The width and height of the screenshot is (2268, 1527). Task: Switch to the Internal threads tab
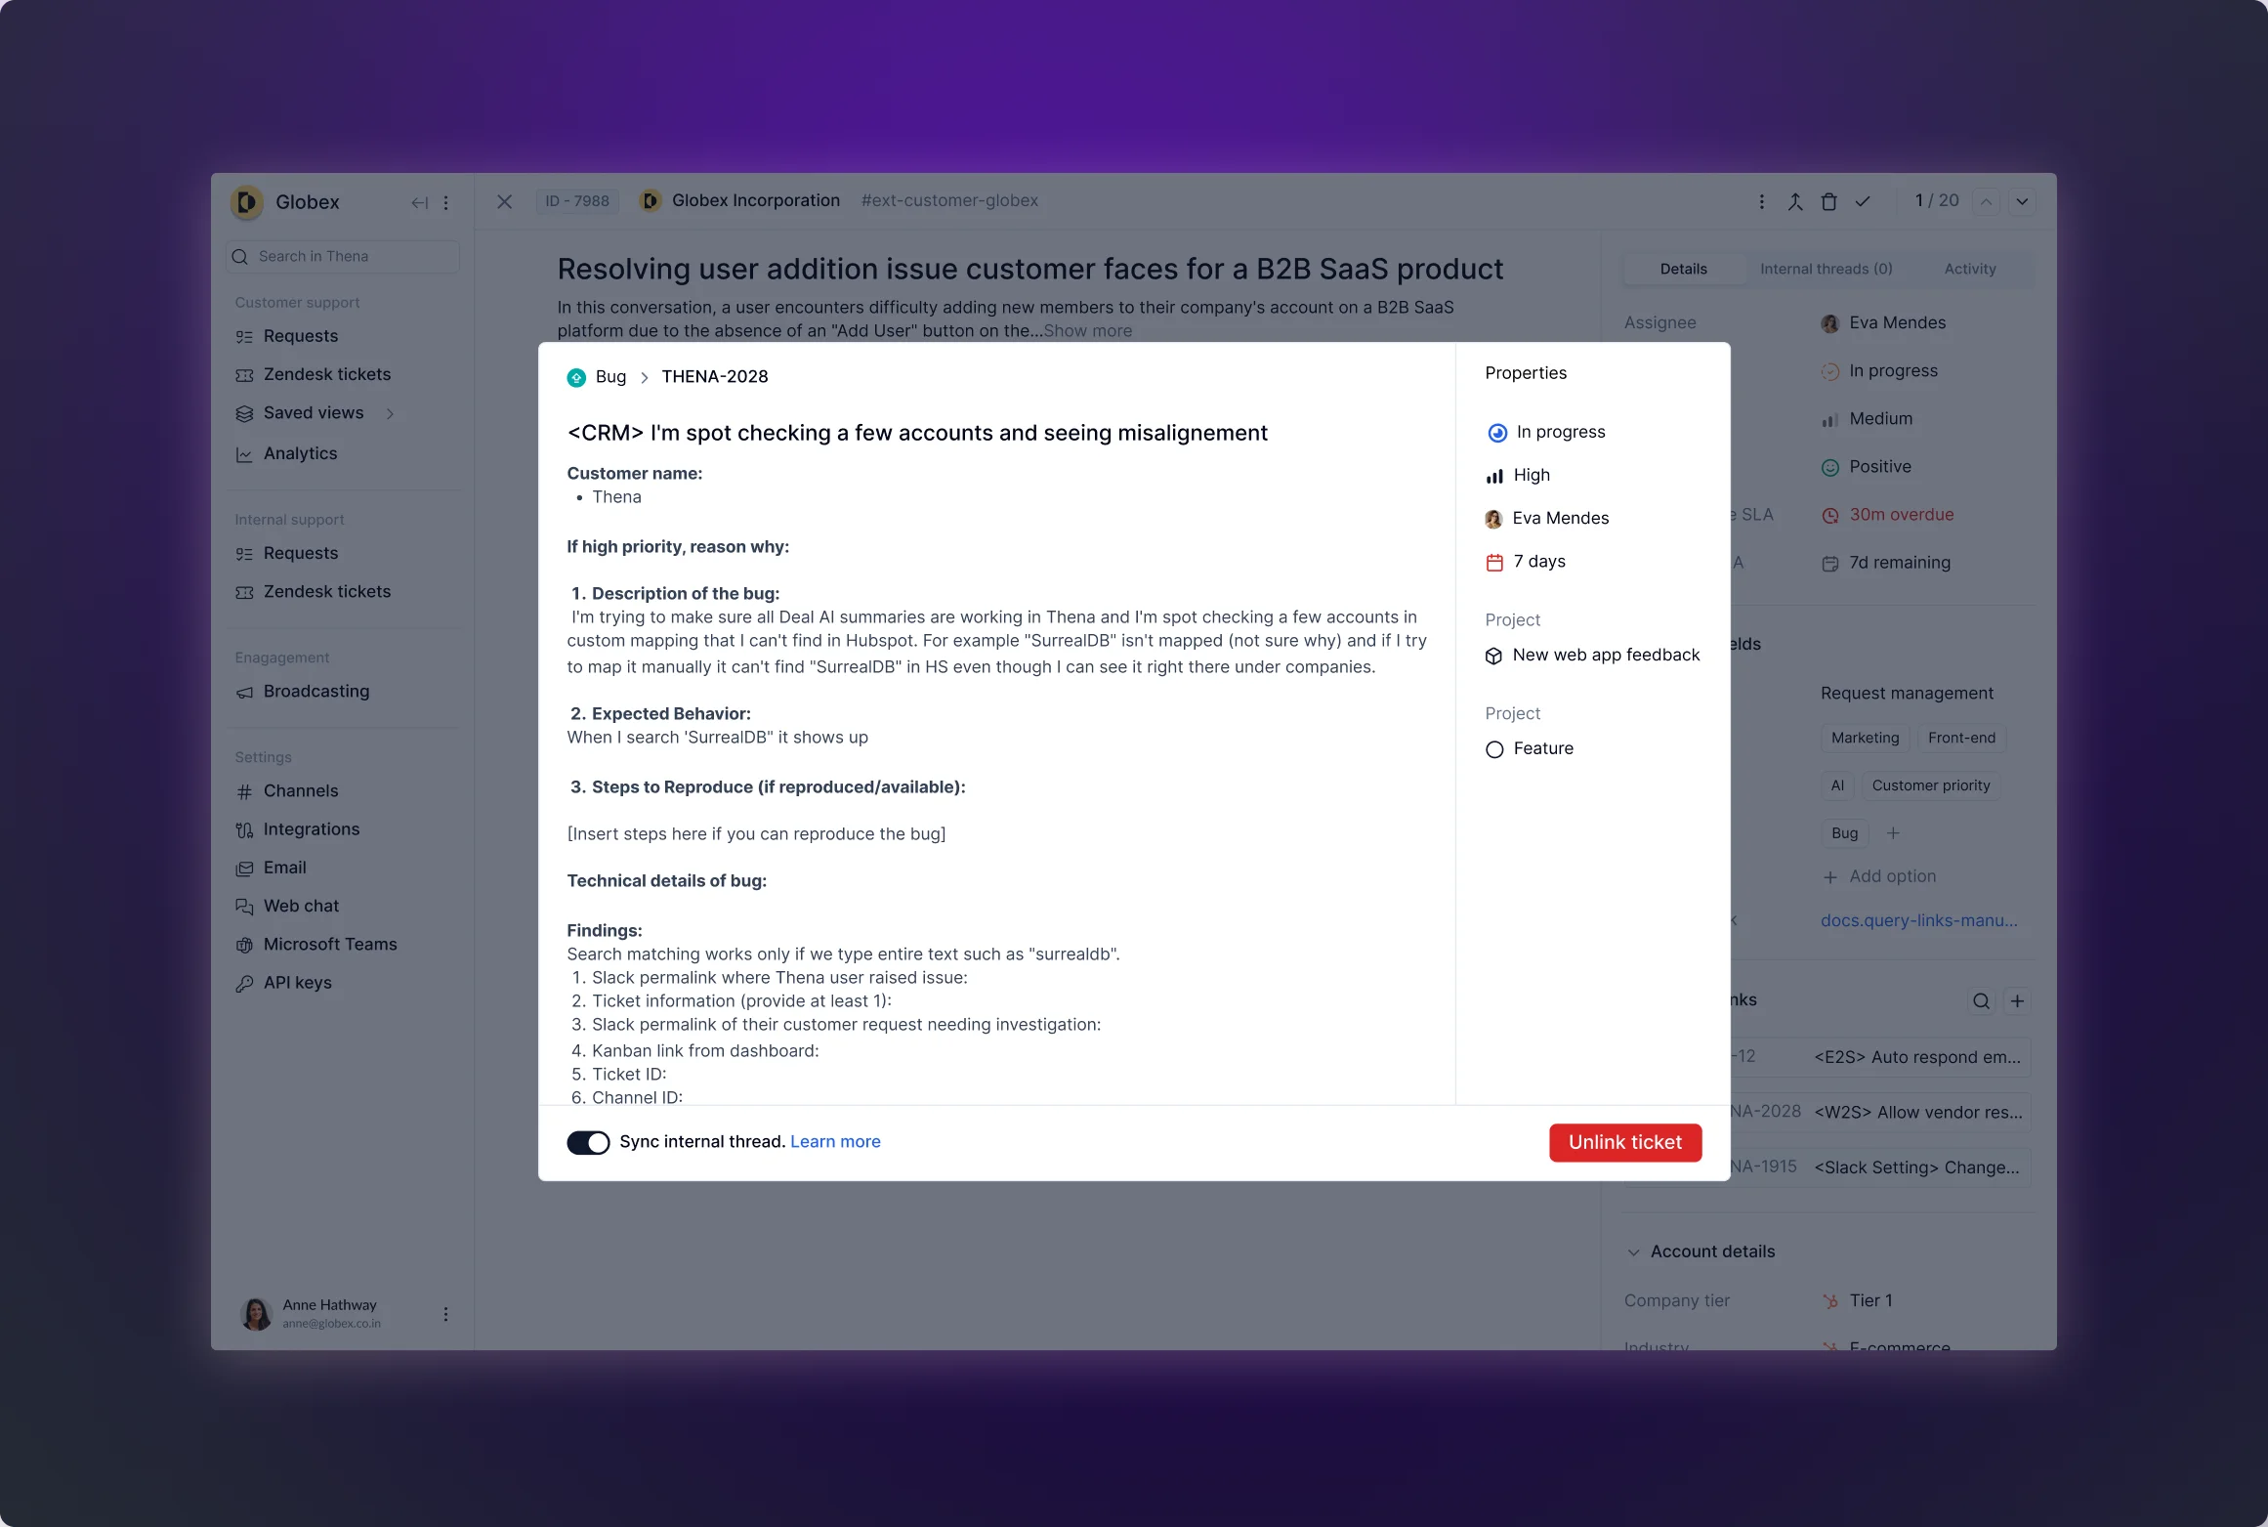(x=1827, y=270)
